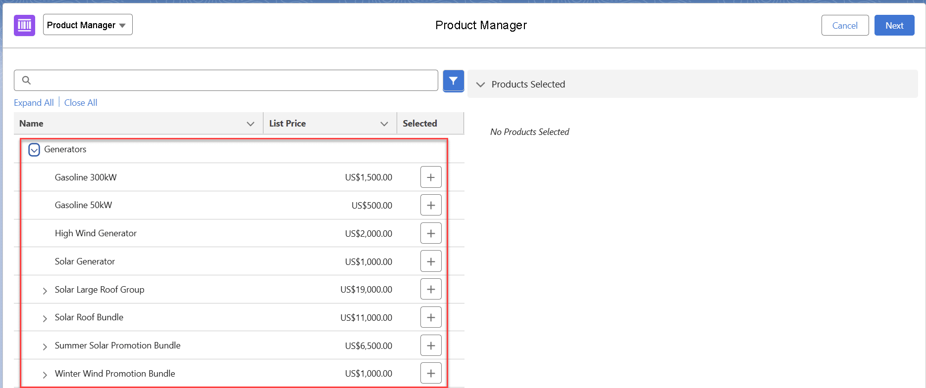The width and height of the screenshot is (926, 388).
Task: Open the product filter funnel icon
Action: point(453,81)
